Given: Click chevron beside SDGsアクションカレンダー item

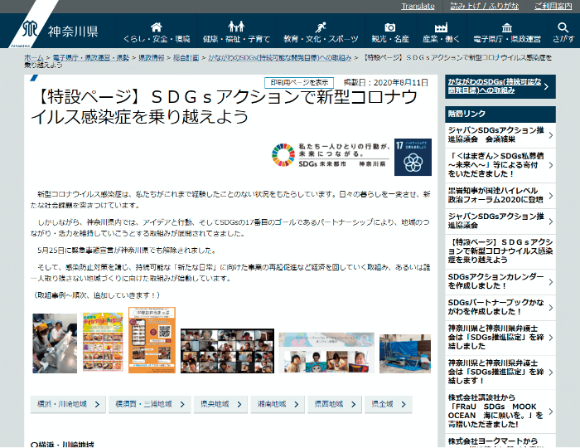Looking at the screenshot, I should [550, 282].
